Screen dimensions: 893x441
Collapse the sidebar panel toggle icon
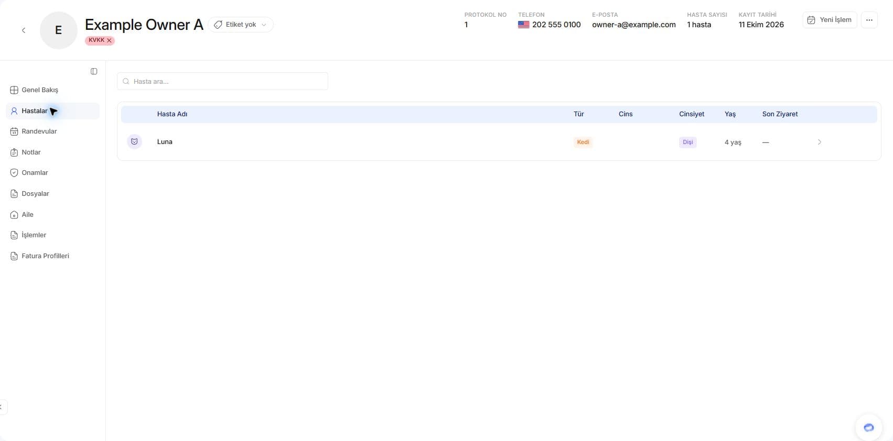pyautogui.click(x=94, y=71)
